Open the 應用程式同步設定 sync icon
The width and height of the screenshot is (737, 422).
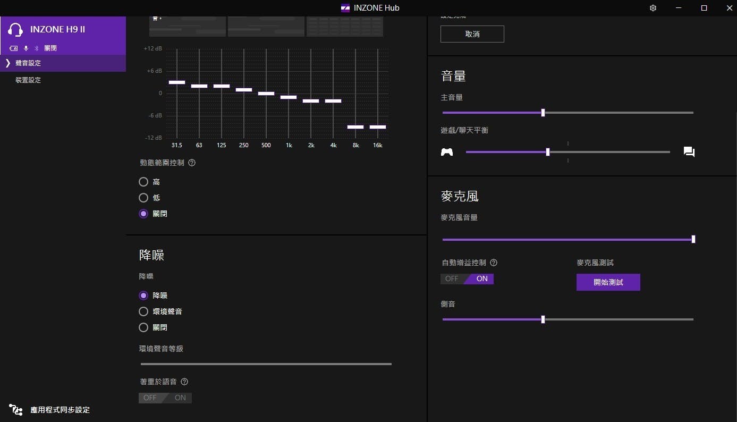[16, 410]
